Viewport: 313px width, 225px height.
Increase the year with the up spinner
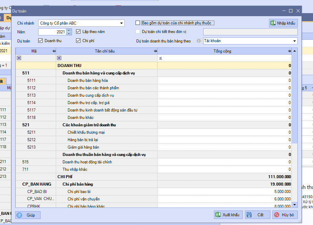point(69,30)
